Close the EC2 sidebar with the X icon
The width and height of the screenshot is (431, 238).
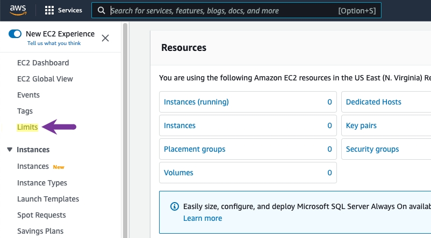click(105, 38)
